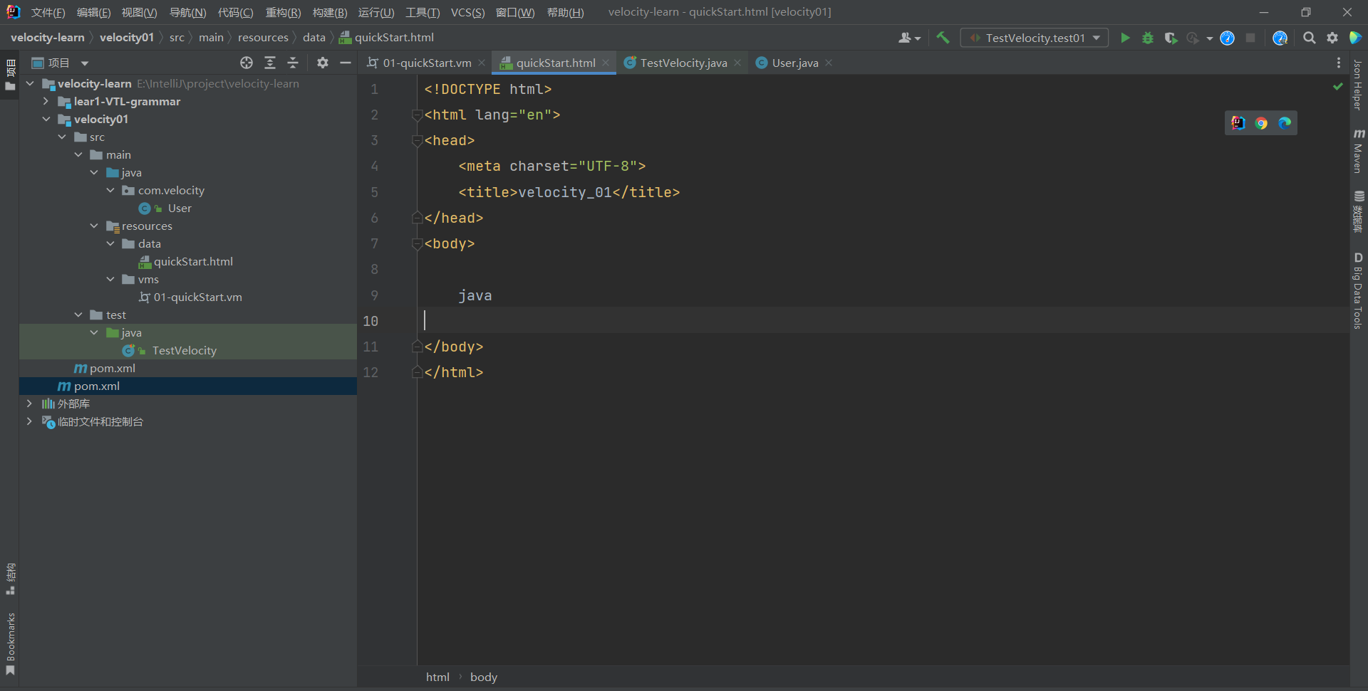Open the 文件(F) menu

pyautogui.click(x=48, y=12)
